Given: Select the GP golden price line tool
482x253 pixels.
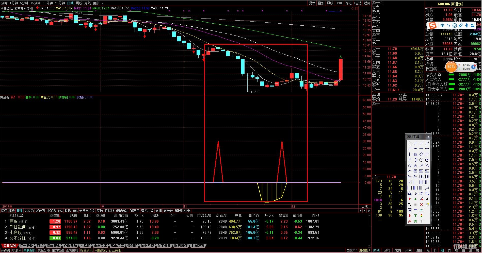Looking at the screenshot, I should (415, 171).
